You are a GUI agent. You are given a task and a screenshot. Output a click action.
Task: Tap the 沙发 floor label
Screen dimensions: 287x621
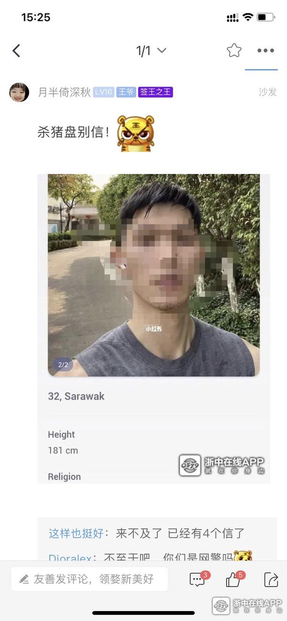click(268, 92)
